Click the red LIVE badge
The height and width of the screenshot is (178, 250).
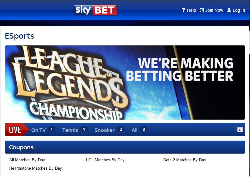tap(16, 129)
